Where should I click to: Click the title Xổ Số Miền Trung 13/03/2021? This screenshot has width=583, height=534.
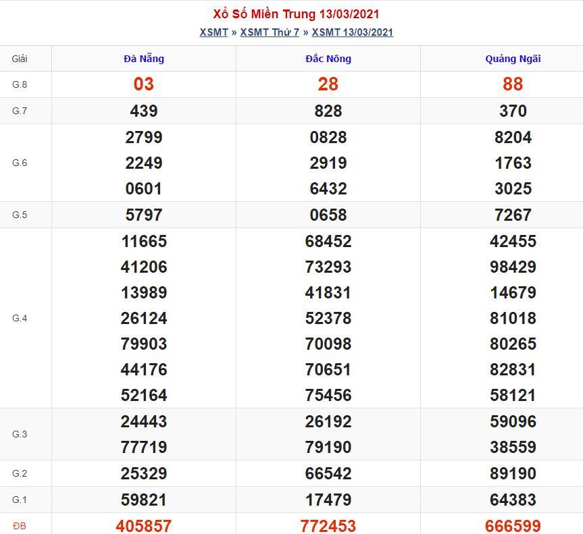click(x=296, y=14)
